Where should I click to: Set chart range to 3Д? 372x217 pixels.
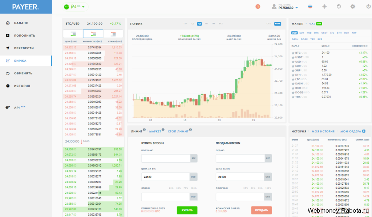(x=199, y=24)
